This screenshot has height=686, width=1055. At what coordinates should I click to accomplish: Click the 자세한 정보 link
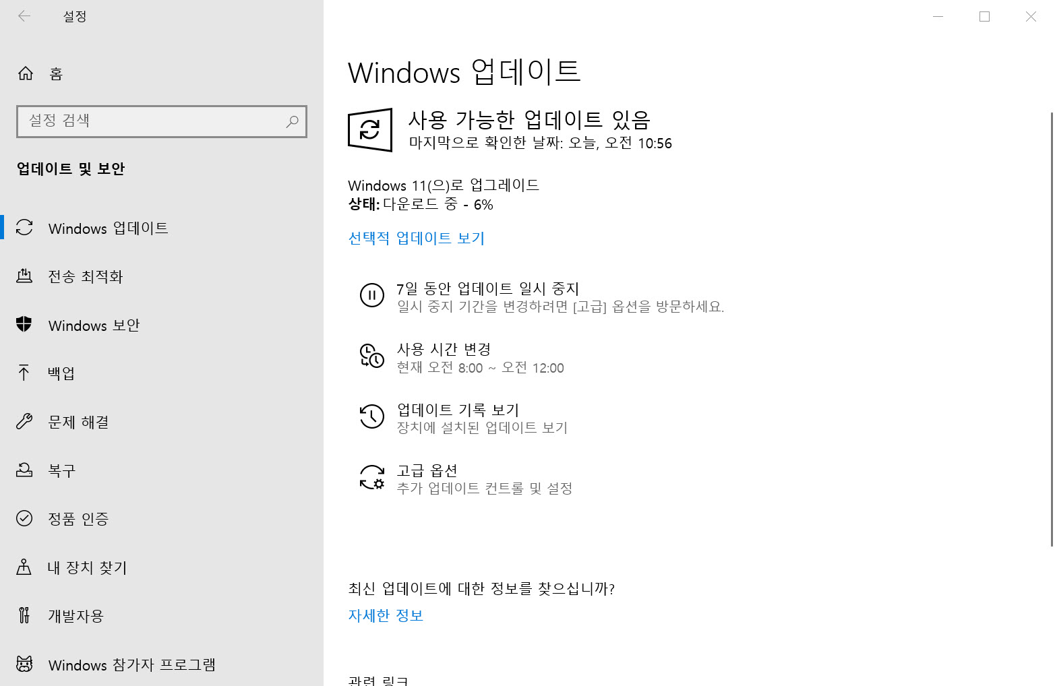pyautogui.click(x=385, y=615)
